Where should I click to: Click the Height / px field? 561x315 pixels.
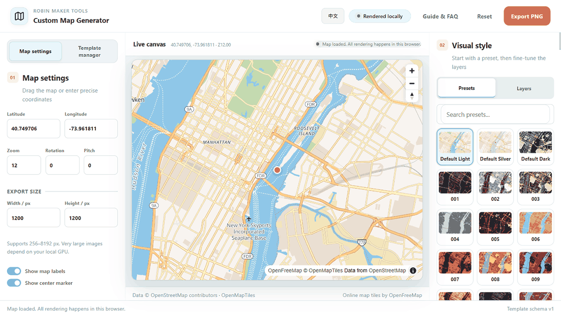[91, 218]
